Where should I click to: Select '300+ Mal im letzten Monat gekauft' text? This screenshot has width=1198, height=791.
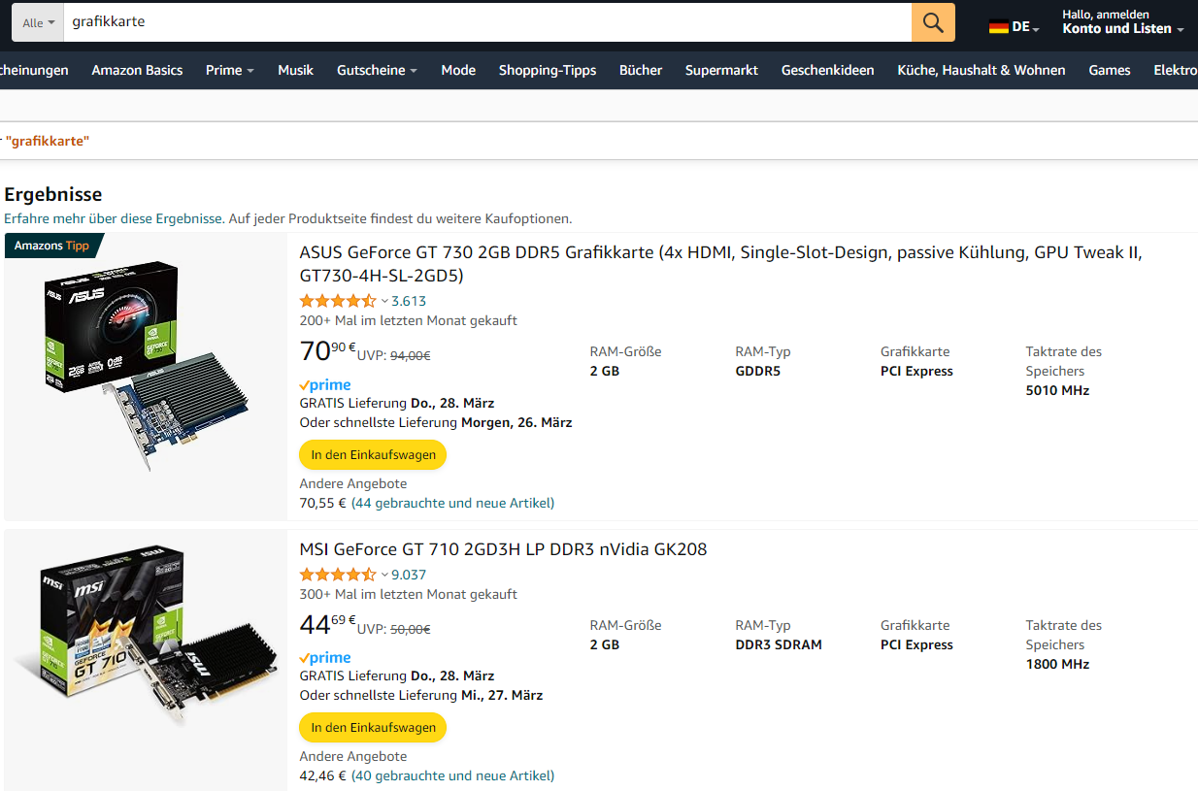coord(408,594)
